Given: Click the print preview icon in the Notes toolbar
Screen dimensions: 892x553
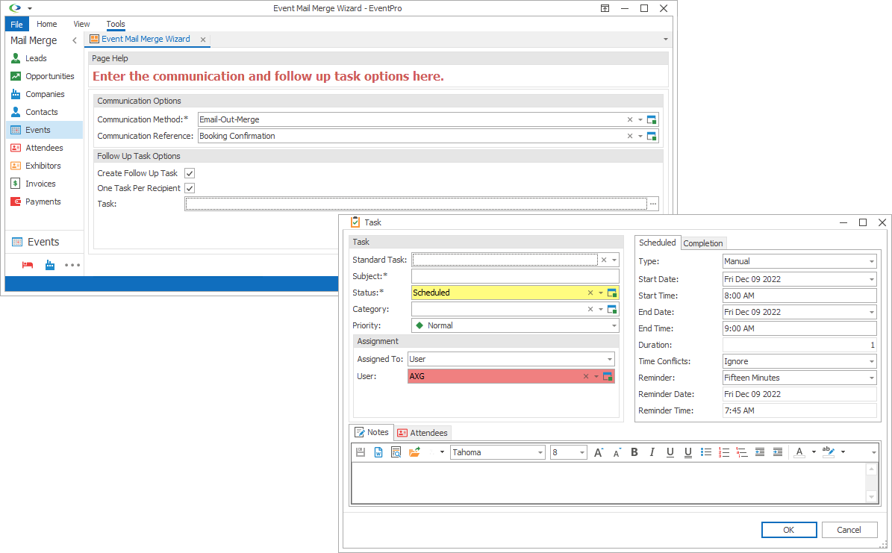Looking at the screenshot, I should coord(396,452).
